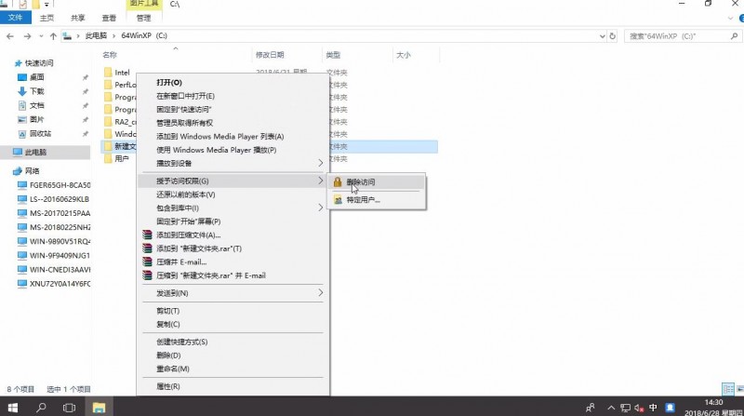Open the Windows Start button
The height and width of the screenshot is (416, 744).
click(13, 408)
